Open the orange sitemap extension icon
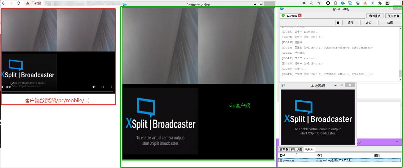The height and width of the screenshot is (168, 403). (365, 3)
